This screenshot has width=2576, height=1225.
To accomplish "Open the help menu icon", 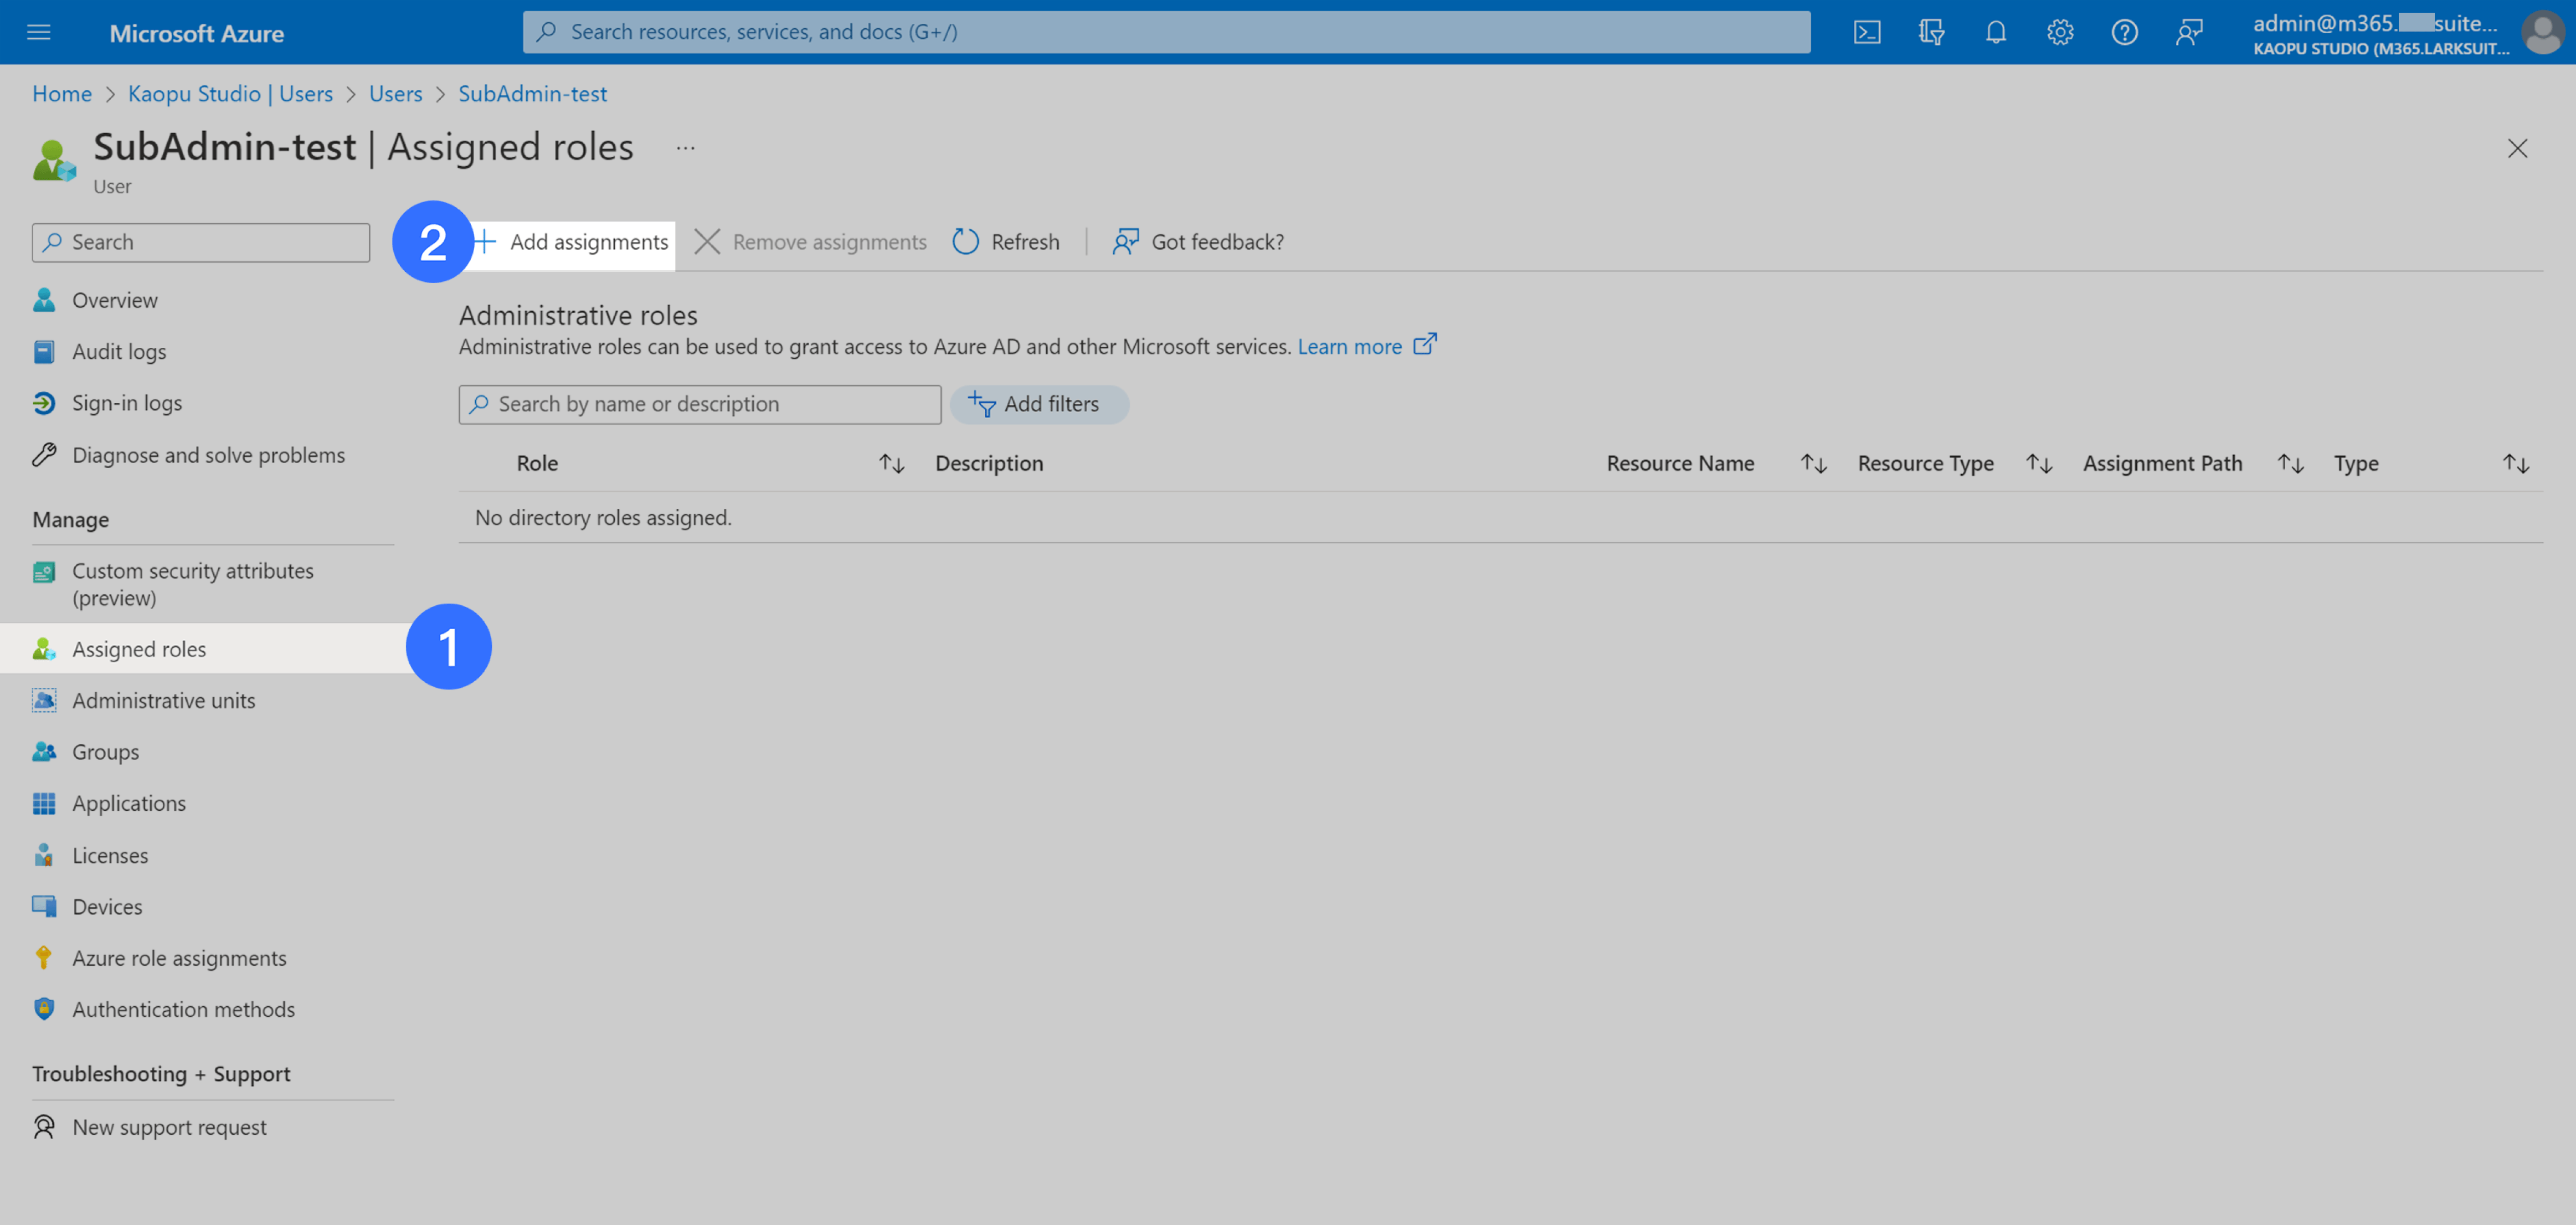I will [2124, 31].
